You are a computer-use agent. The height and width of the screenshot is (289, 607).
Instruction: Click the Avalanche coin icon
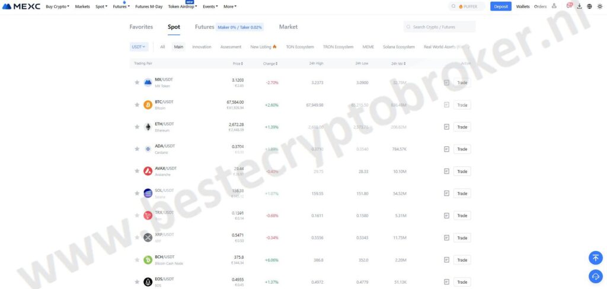coord(148,171)
